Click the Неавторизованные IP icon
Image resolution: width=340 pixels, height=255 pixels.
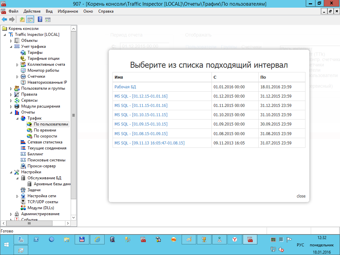tap(23, 82)
